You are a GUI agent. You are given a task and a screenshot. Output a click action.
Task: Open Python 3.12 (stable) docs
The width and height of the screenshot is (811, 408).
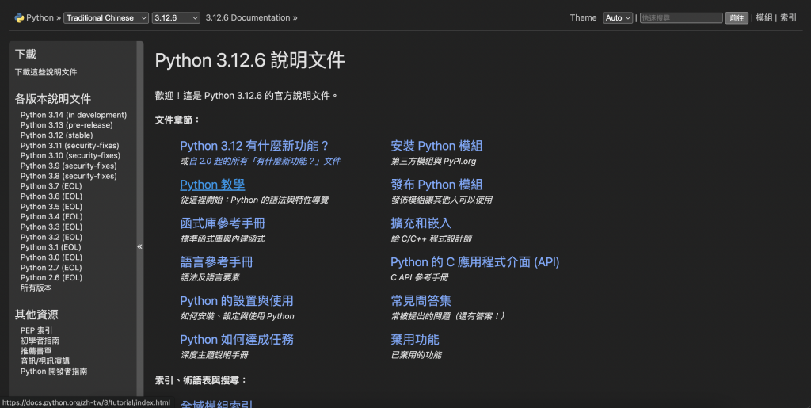pos(57,135)
